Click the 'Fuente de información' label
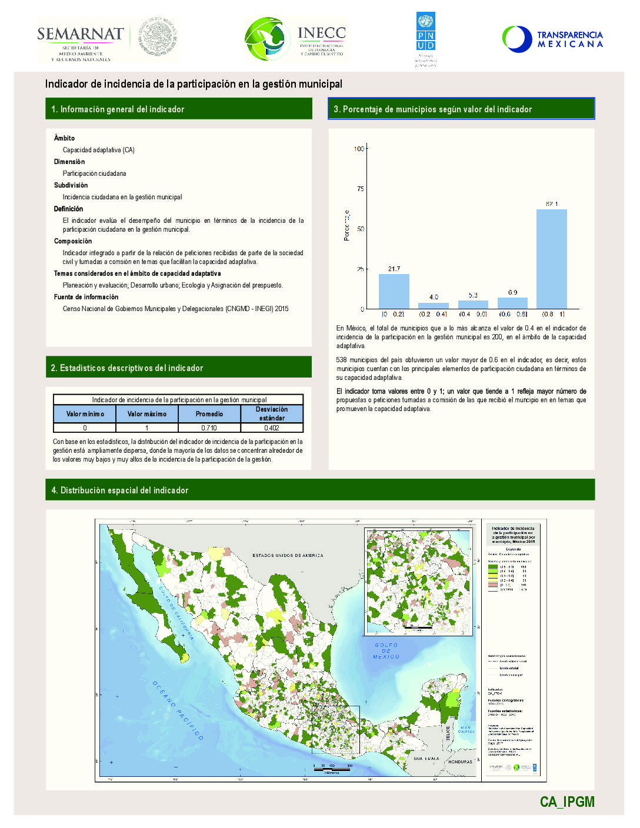 [86, 297]
